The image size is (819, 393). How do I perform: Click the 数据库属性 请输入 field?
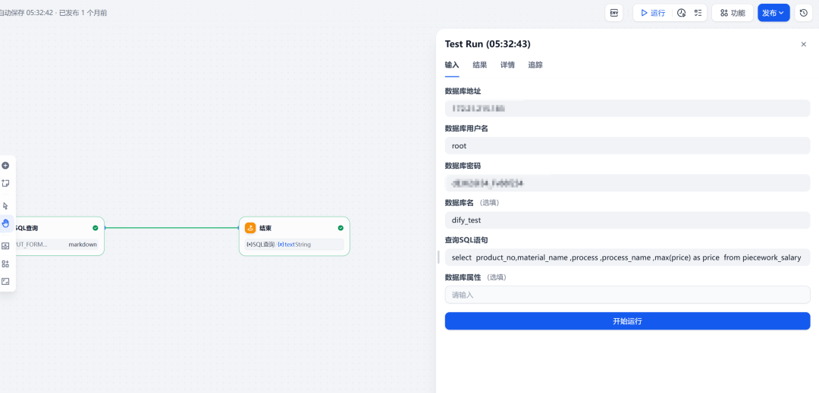coord(627,295)
